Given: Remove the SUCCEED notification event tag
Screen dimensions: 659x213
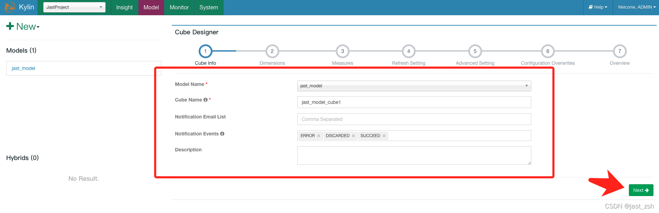Looking at the screenshot, I should [x=384, y=136].
